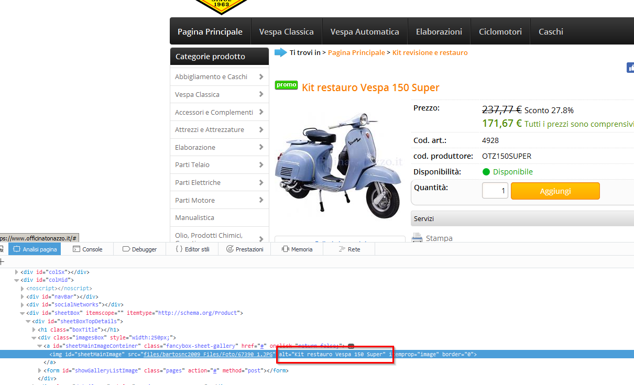Expand the Parti Elettriche category arrow
Image resolution: width=634 pixels, height=385 pixels.
tap(261, 182)
